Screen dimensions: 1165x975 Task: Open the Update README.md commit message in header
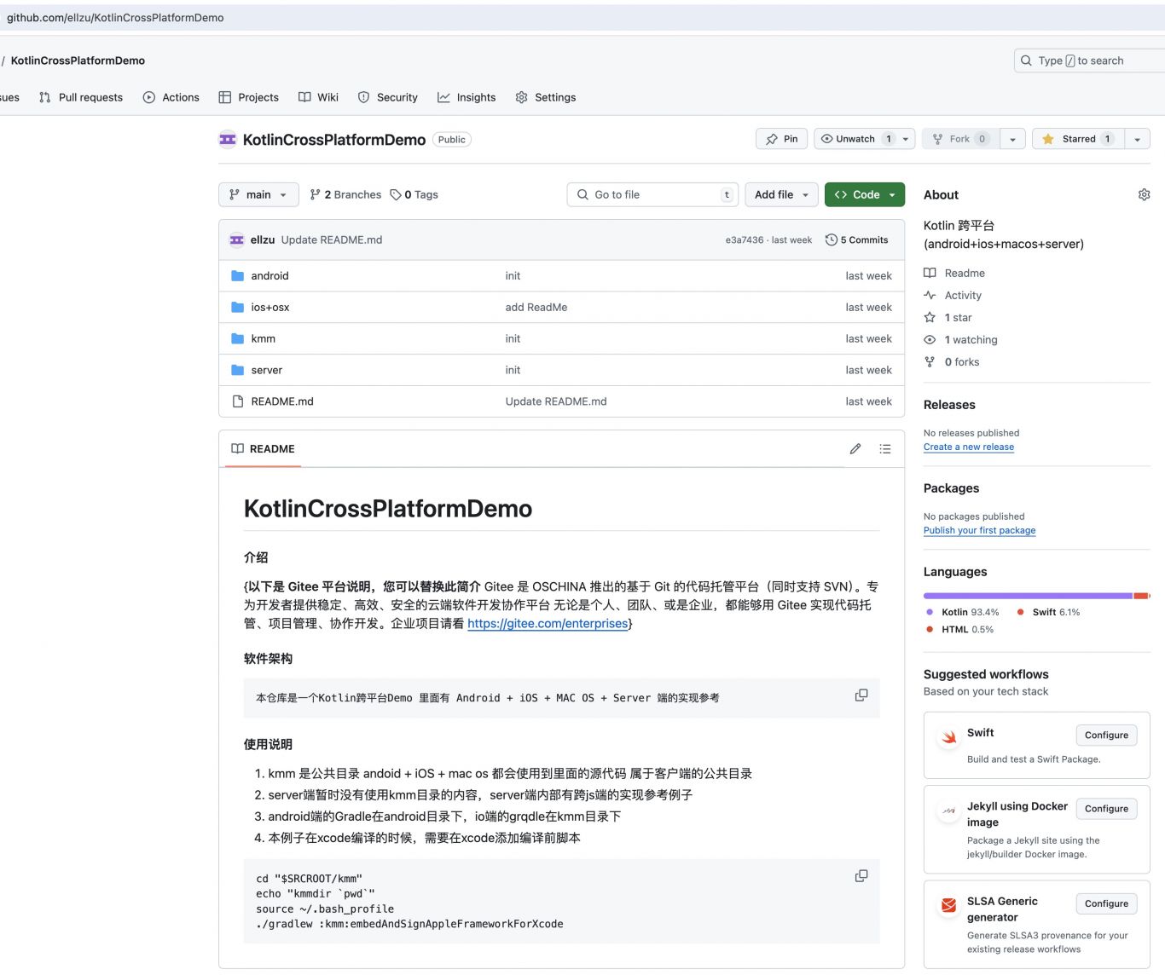(332, 240)
